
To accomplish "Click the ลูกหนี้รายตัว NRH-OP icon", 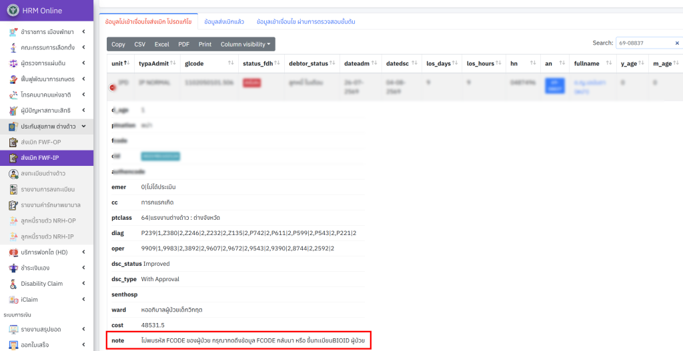I will (x=13, y=220).
